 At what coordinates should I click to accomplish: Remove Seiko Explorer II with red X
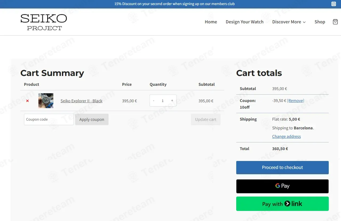click(x=27, y=101)
